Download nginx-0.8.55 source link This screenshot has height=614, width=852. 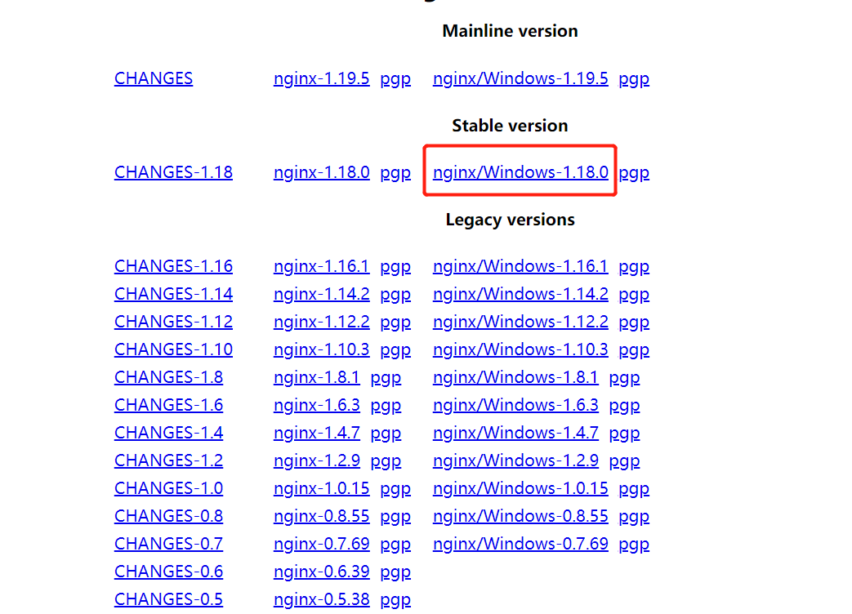[x=322, y=516]
